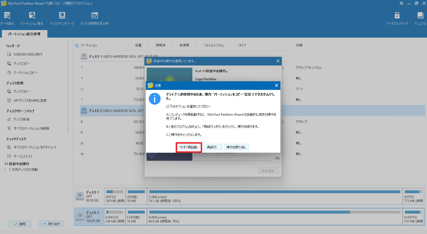Click 操作を取り消し button

236,147
